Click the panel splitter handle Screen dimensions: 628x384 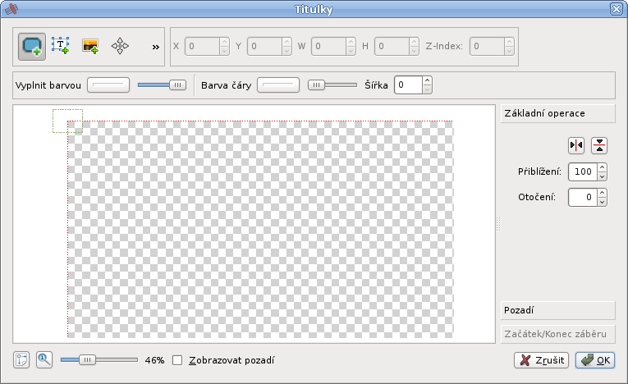pyautogui.click(x=498, y=224)
